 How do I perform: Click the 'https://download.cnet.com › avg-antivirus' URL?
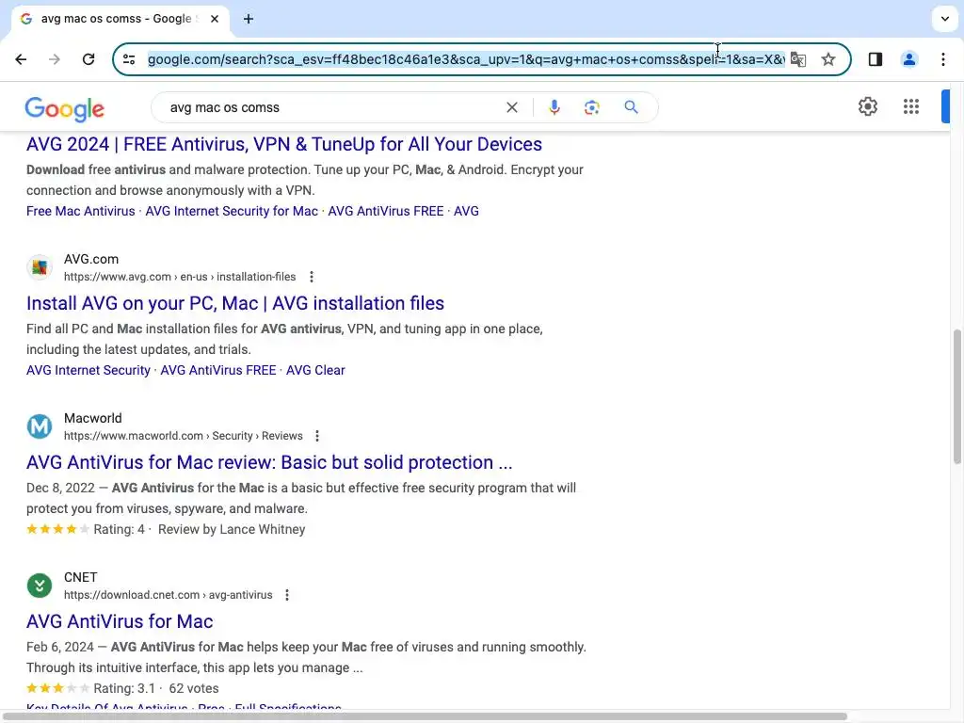click(x=168, y=595)
